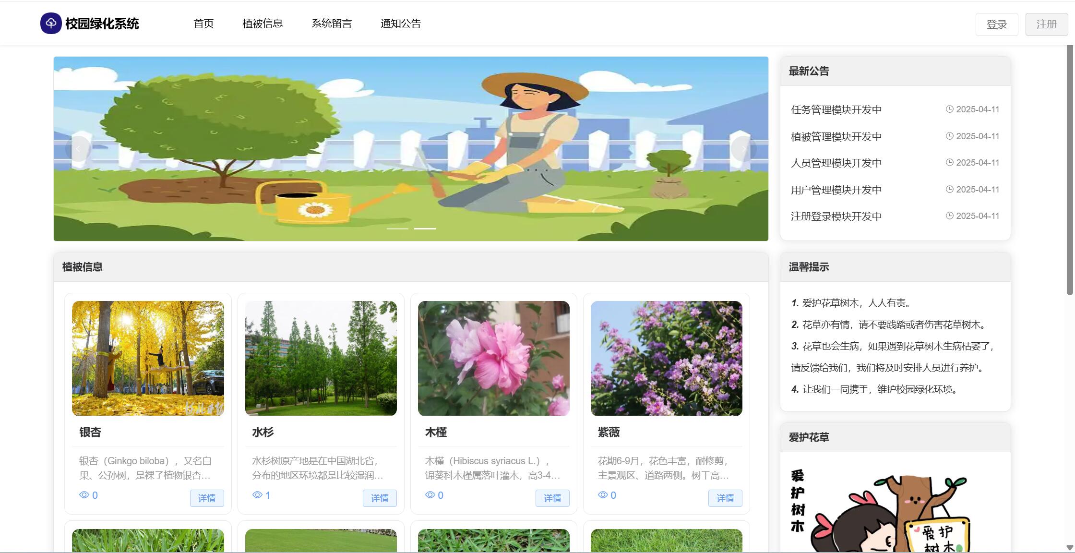The width and height of the screenshot is (1075, 553).
Task: Open 详情 for the 银杏 plant
Action: pyautogui.click(x=207, y=498)
